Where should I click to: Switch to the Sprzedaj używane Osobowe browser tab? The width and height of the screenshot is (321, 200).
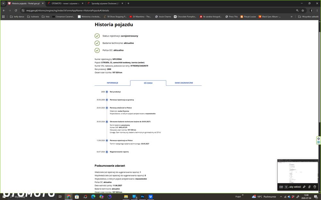[105, 4]
